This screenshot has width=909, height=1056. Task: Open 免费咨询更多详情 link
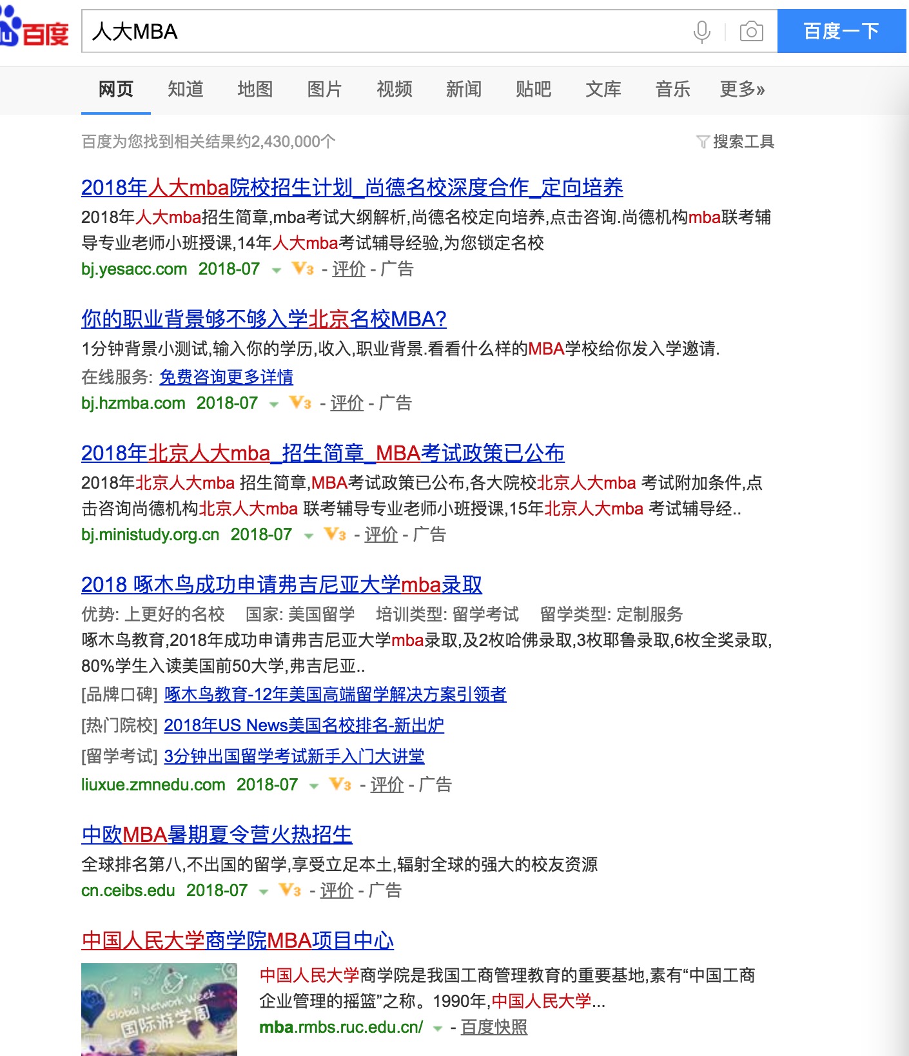point(226,377)
